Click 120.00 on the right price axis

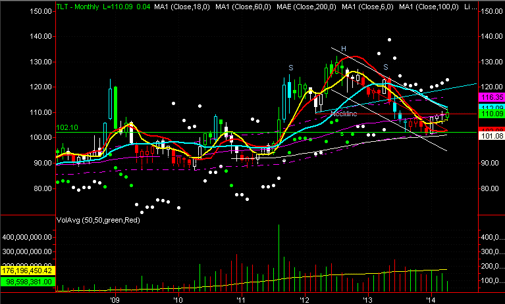click(x=492, y=87)
